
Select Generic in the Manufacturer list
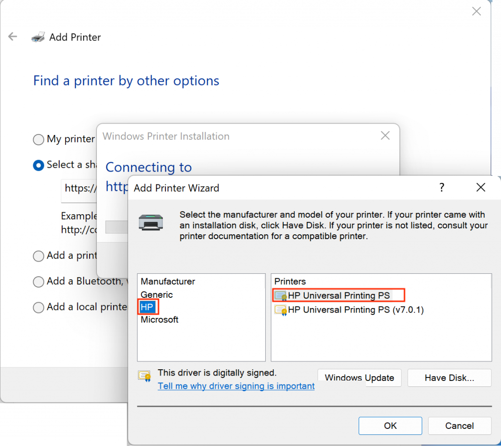[x=157, y=295]
